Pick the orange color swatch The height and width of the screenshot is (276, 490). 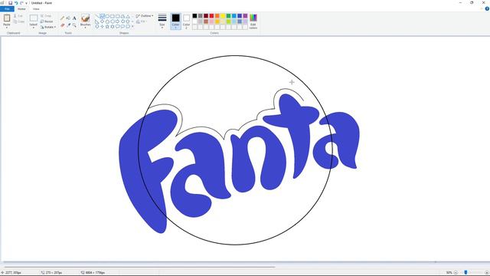tap(217, 15)
